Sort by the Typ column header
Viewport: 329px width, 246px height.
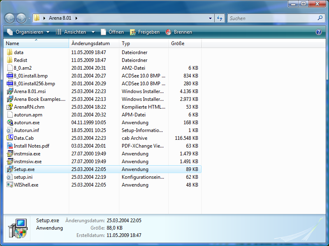point(144,43)
